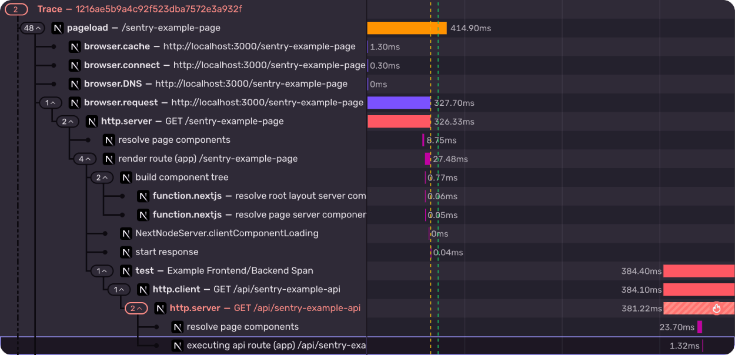Click the Next.js icon beside render route (app)

point(108,159)
